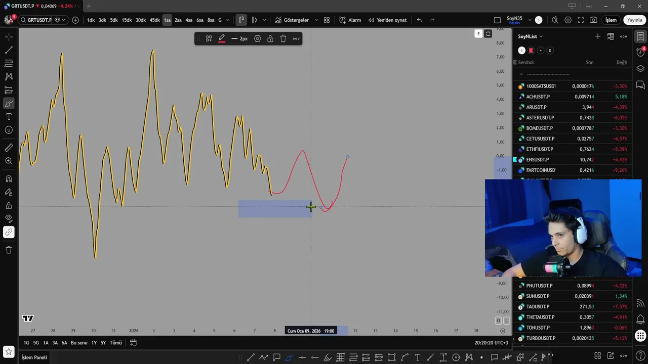Screen dimensions: 648x364
Task: Start Yeniden oynat bar replay
Action: coord(387,20)
